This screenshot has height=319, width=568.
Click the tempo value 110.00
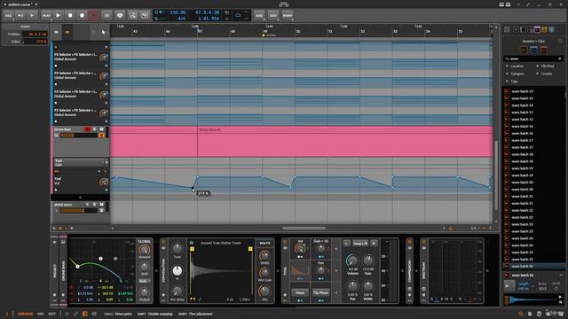[177, 12]
